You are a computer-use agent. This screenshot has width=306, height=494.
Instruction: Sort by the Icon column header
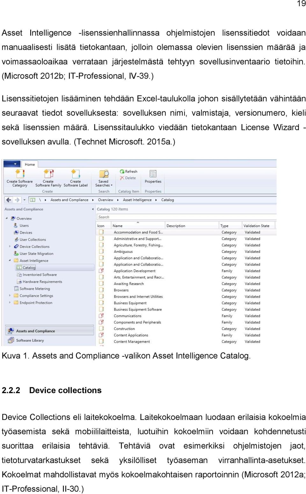coord(103,226)
